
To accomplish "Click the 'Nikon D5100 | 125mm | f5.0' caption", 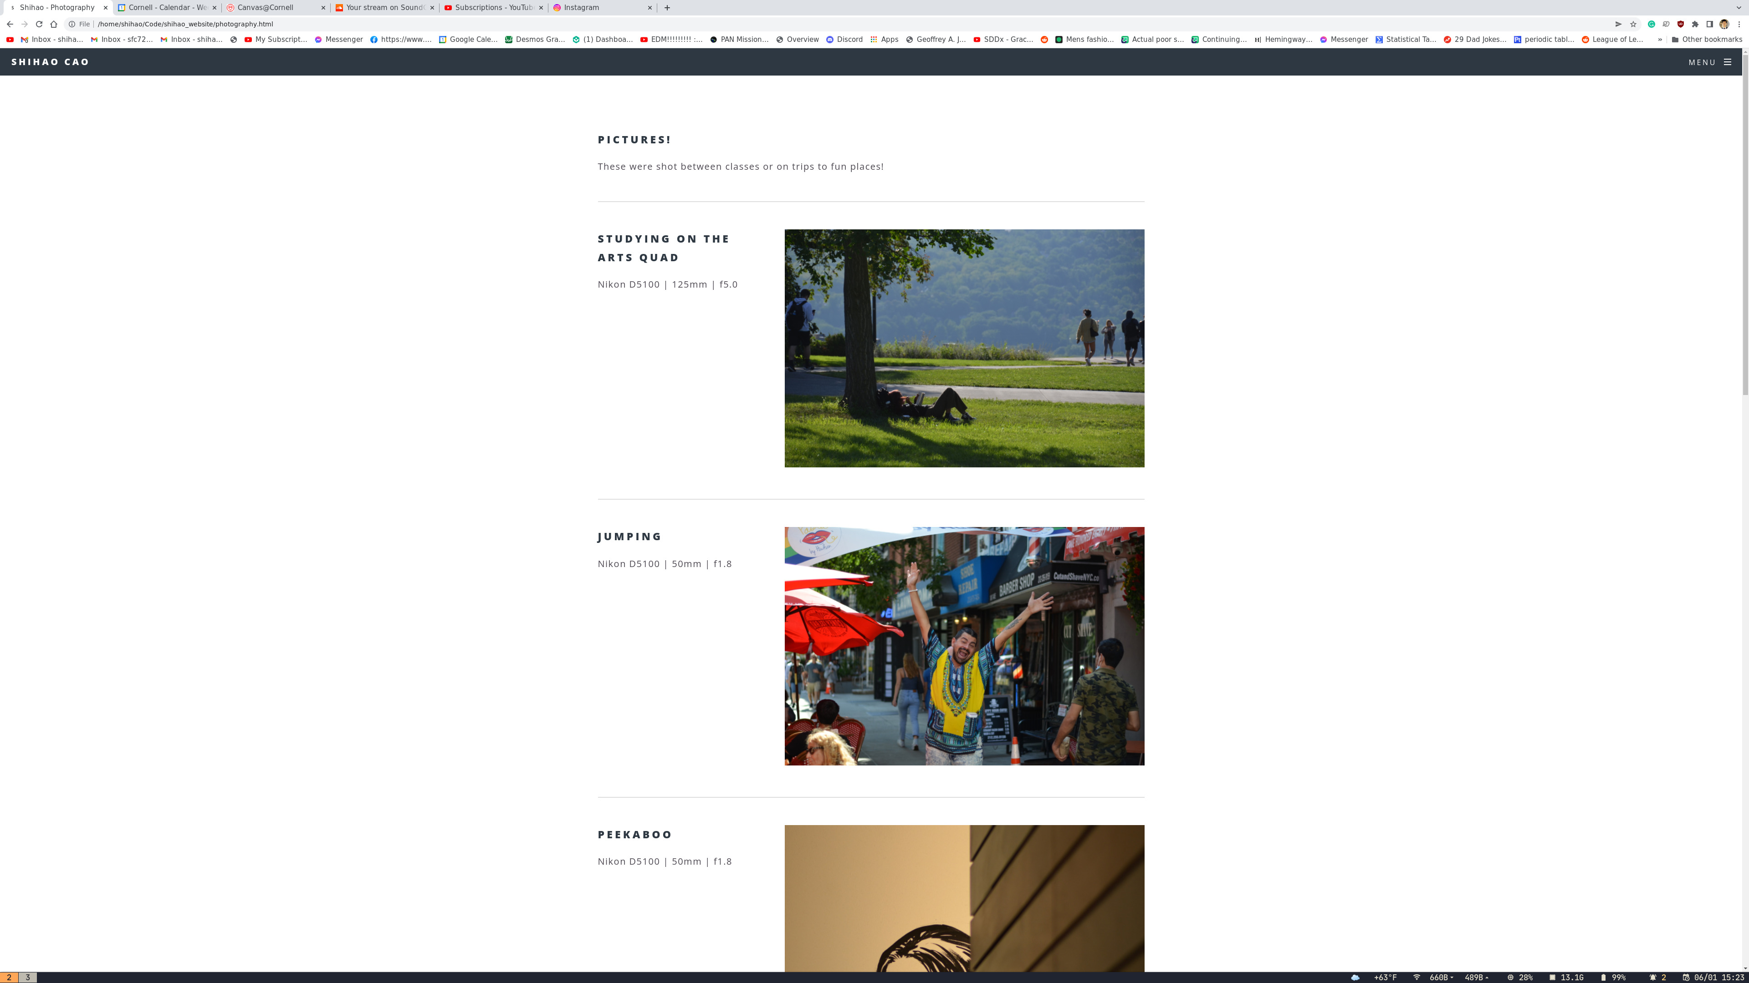I will click(667, 284).
